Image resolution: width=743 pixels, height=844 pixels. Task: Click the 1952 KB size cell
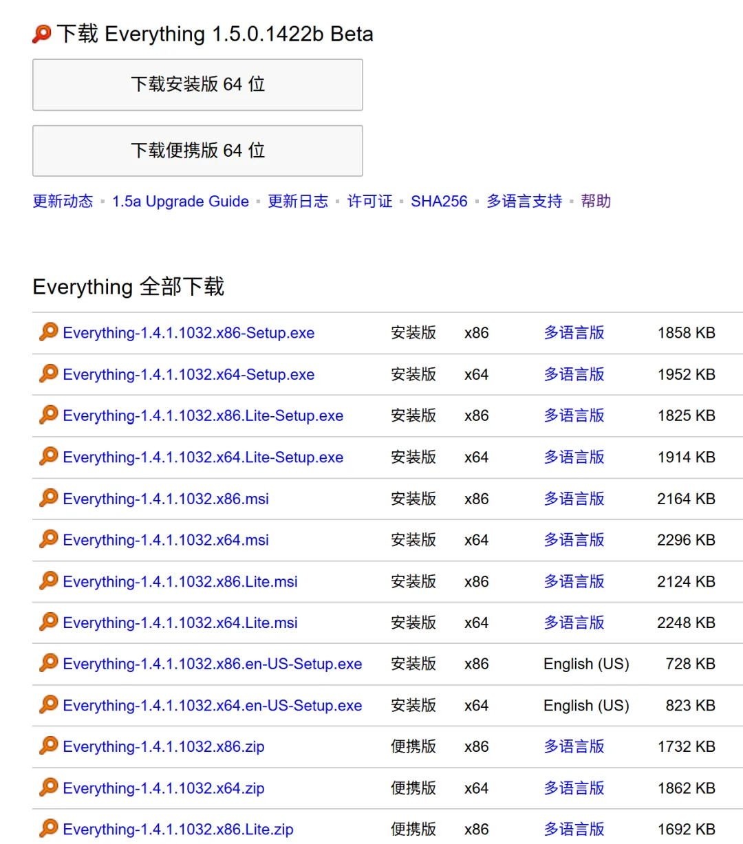(687, 375)
